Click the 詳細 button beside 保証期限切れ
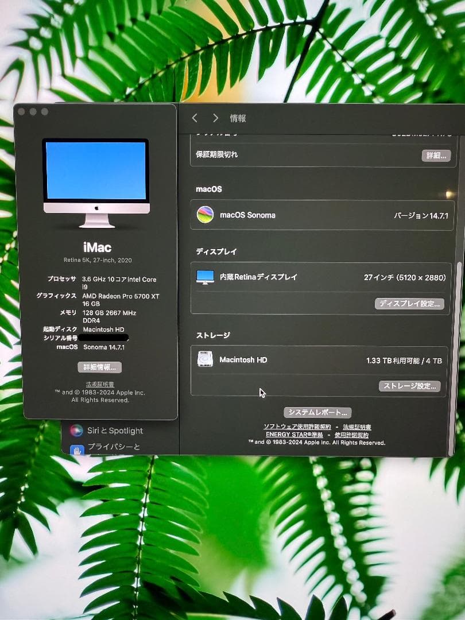465x620 pixels. [x=436, y=155]
